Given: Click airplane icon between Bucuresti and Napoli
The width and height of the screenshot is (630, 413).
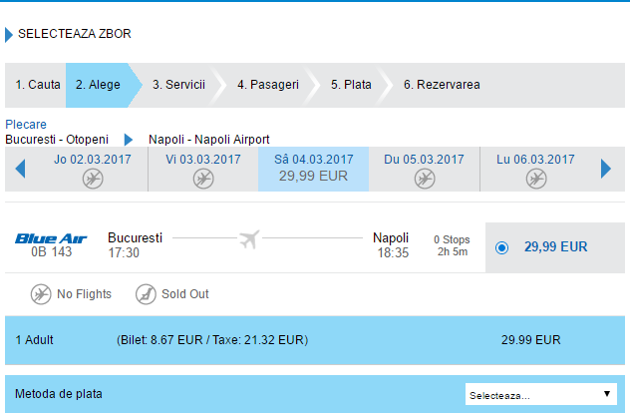Looking at the screenshot, I should click(x=249, y=239).
